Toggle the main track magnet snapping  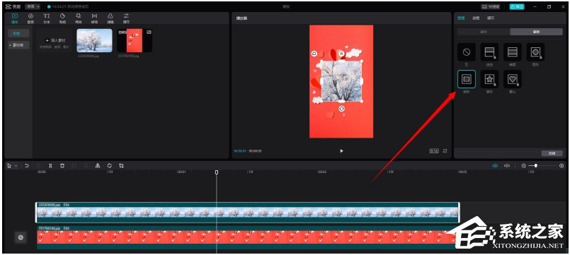(495, 165)
